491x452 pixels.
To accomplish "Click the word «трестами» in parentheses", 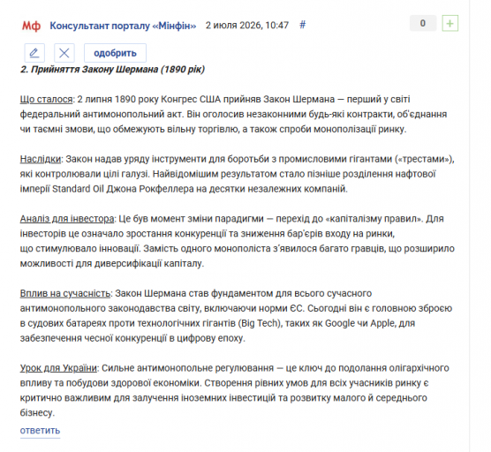I will (x=423, y=159).
